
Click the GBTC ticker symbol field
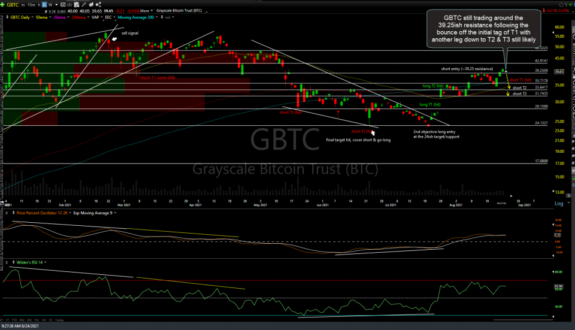coord(13,5)
